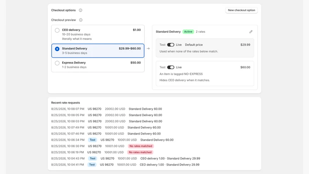The width and height of the screenshot is (309, 174).
Task: Click the 10:08:07 PM rate request row
Action: (x=107, y=109)
